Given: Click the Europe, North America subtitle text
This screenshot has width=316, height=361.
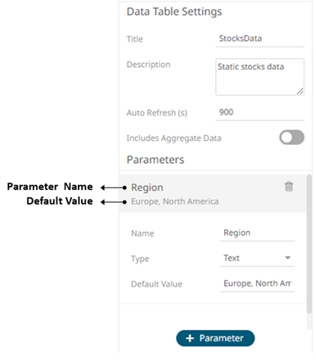Looking at the screenshot, I should click(174, 201).
